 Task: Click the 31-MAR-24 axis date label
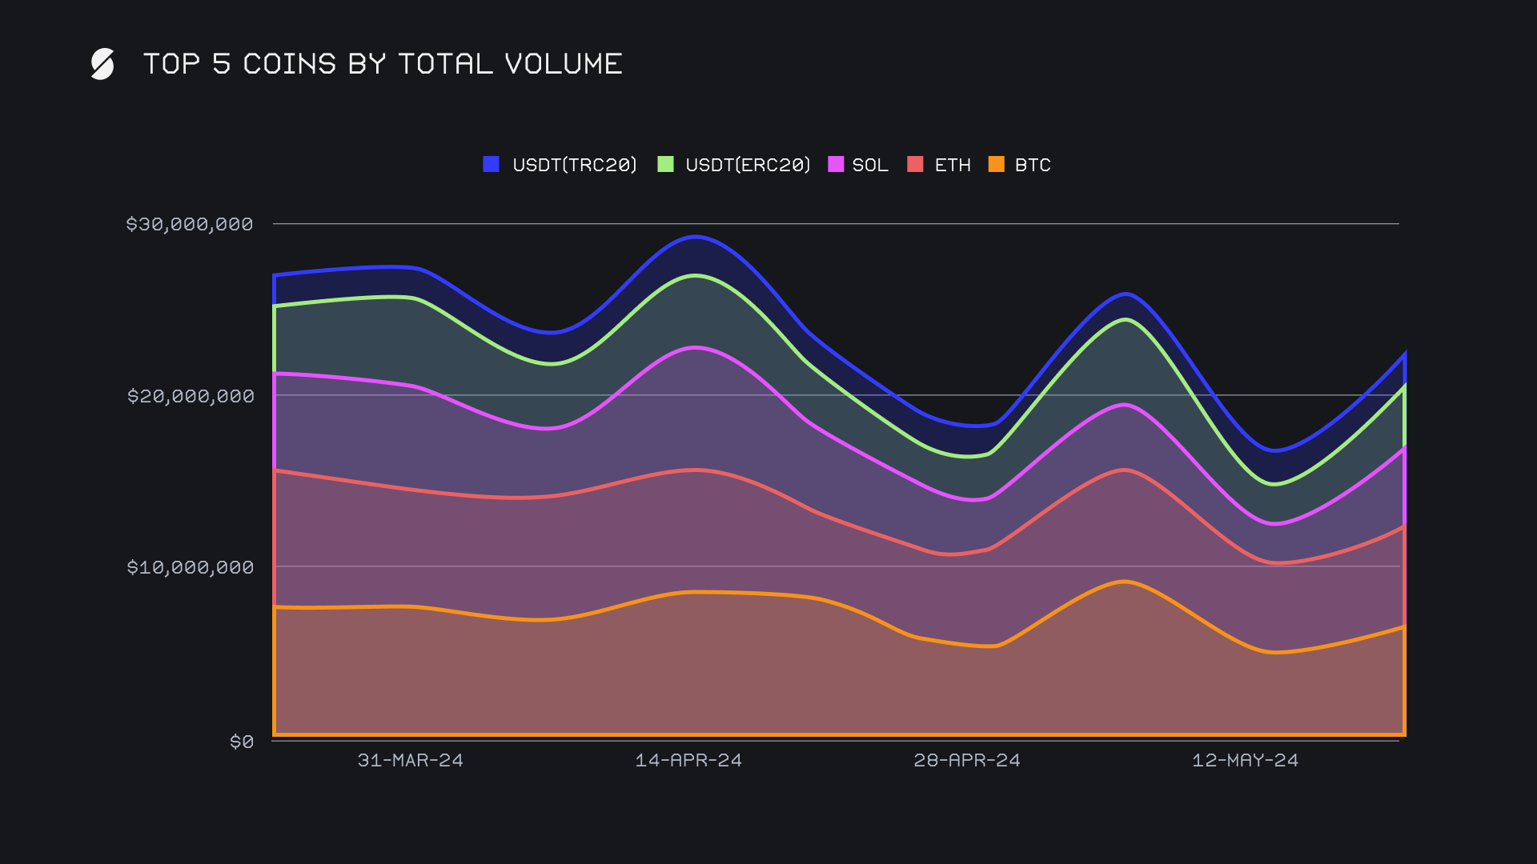pyautogui.click(x=411, y=760)
